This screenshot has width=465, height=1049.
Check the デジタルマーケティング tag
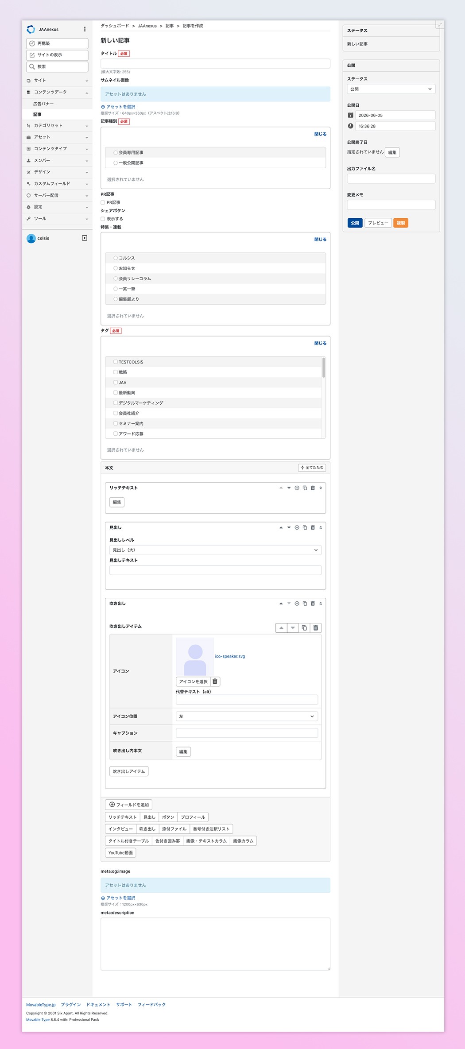pyautogui.click(x=116, y=403)
